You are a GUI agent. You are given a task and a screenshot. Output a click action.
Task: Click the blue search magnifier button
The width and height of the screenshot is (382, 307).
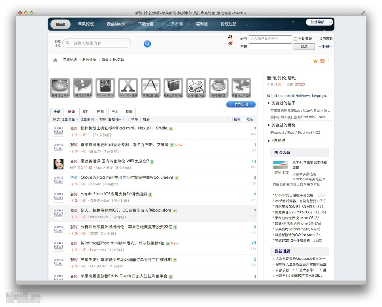point(147,44)
